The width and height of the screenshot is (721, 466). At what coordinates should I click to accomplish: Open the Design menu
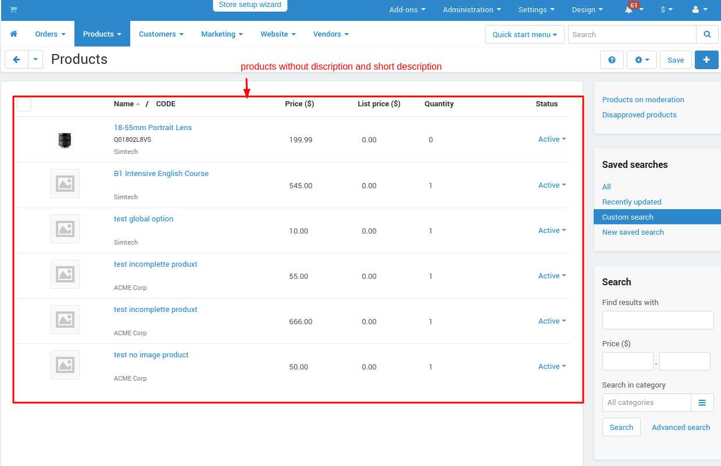[587, 10]
